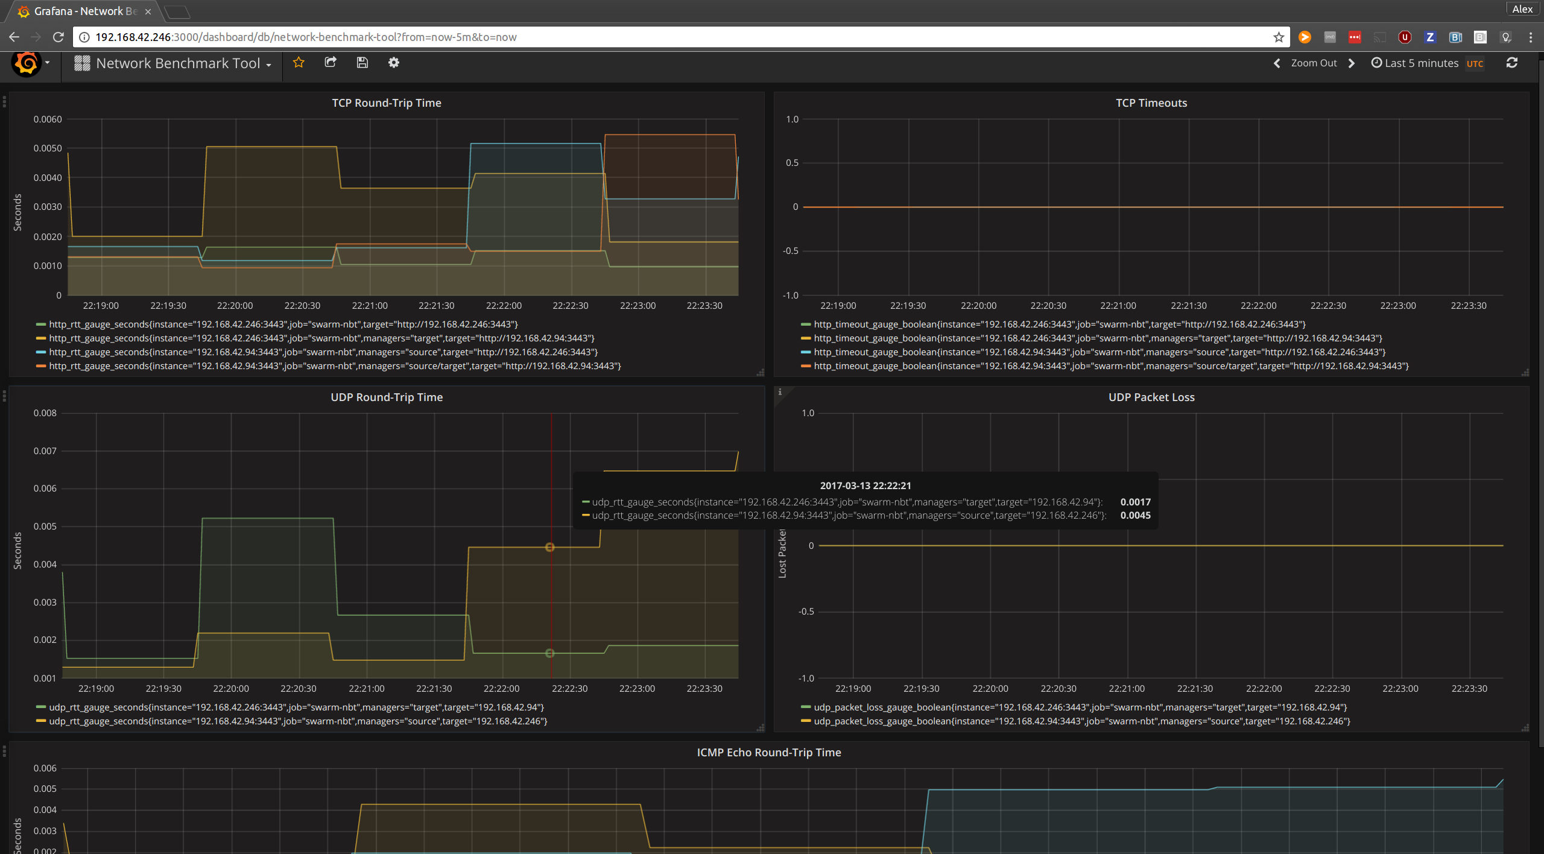Open UDP Packet Loss panel title menu
The height and width of the screenshot is (854, 1544).
pyautogui.click(x=1151, y=397)
